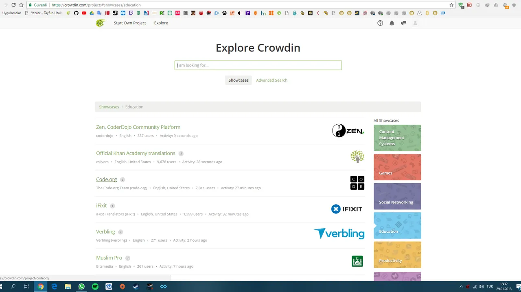Open the user profile avatar icon
Viewport: 521px width, 292px height.
[415, 23]
